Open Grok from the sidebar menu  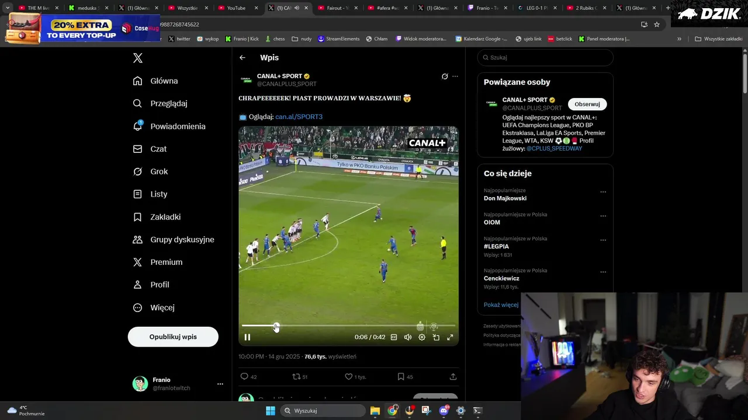coord(150,171)
